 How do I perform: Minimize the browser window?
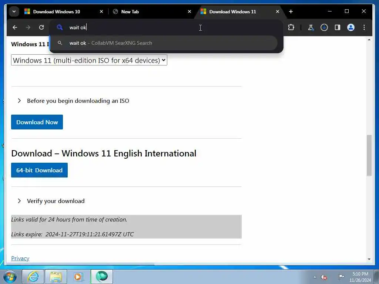(x=330, y=11)
